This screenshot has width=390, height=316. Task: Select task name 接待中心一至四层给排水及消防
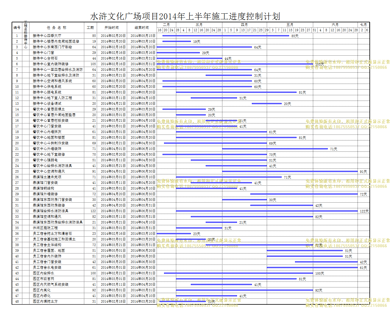tap(58, 70)
